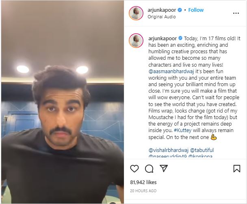
Task: Open the @aasmaanbhardwaj mention
Action: tap(171, 72)
